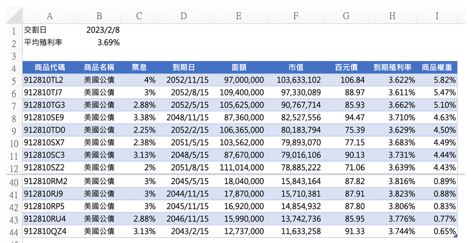Image resolution: width=471 pixels, height=243 pixels.
Task: Select cell with code 912810SX7
Action: tap(50, 142)
